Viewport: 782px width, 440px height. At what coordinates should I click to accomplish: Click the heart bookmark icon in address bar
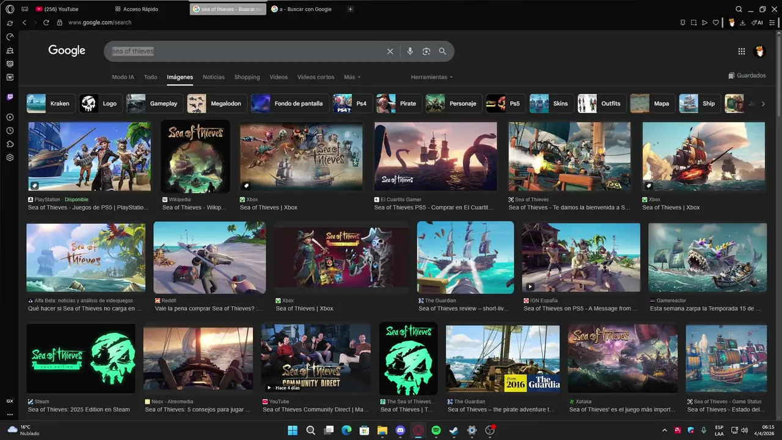716,23
